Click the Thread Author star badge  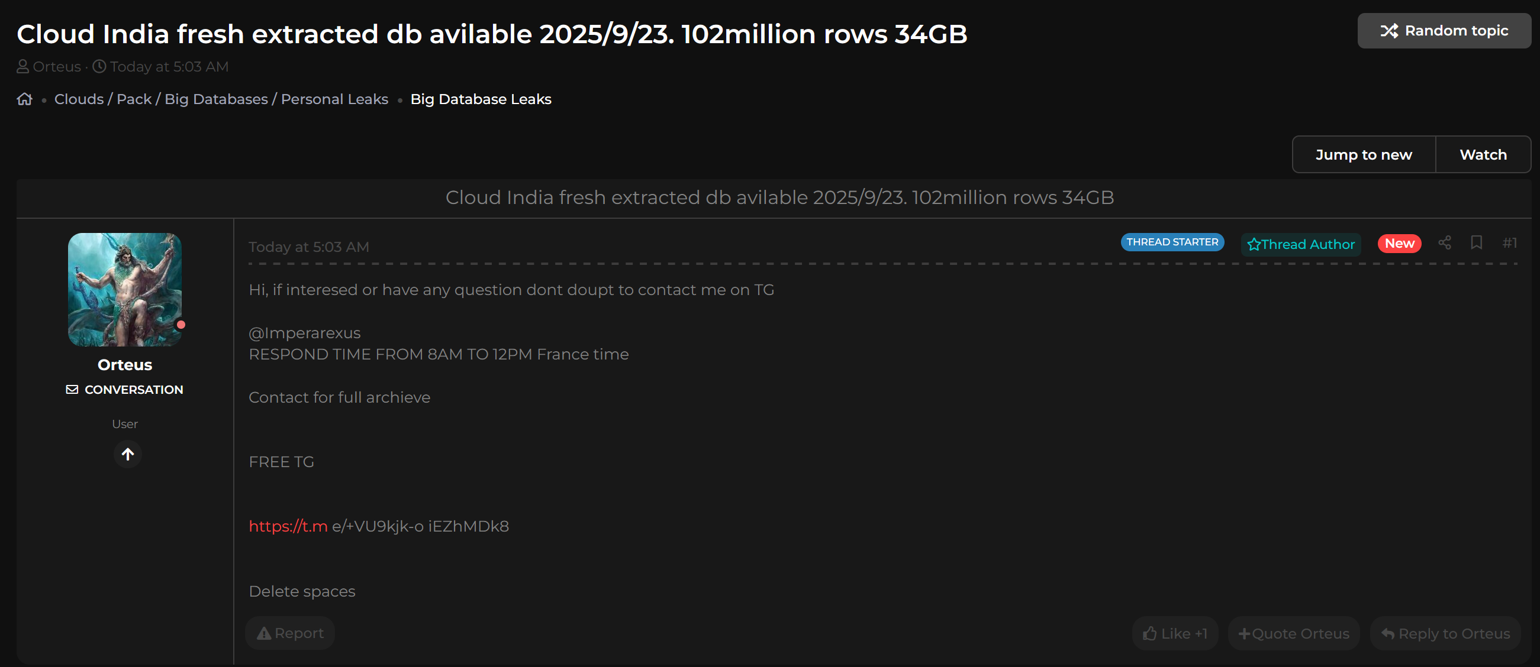coord(1301,244)
